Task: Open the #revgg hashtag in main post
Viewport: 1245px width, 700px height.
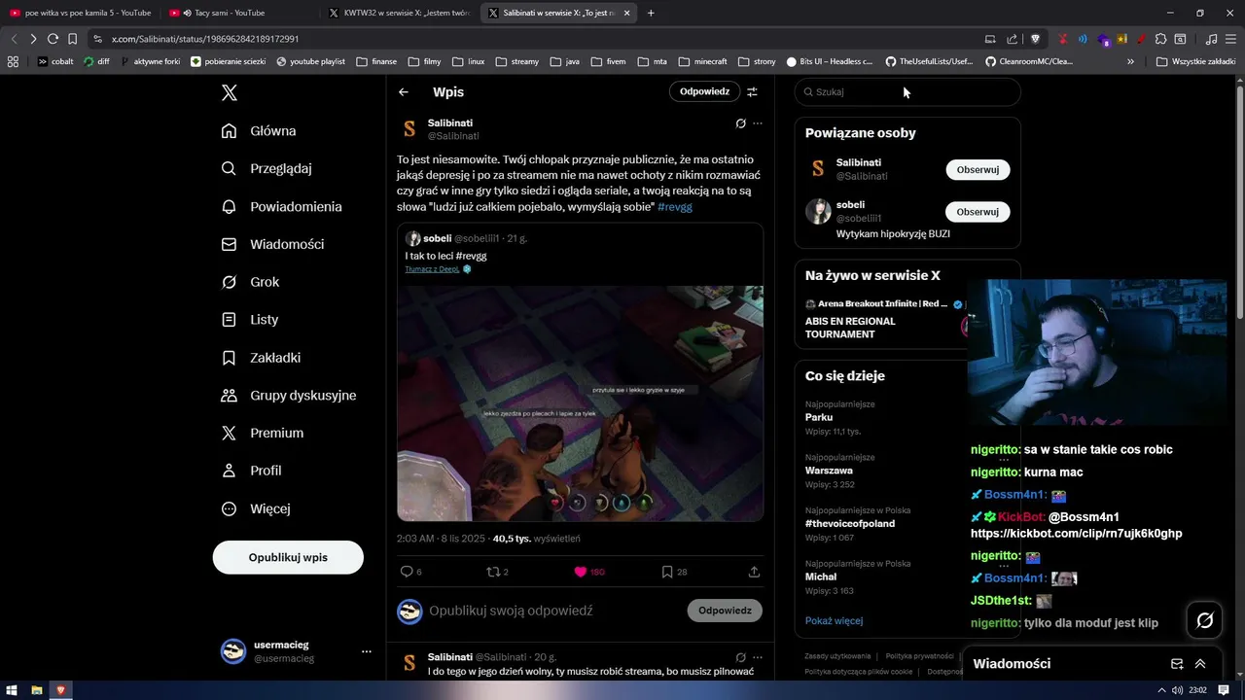Action: (675, 207)
